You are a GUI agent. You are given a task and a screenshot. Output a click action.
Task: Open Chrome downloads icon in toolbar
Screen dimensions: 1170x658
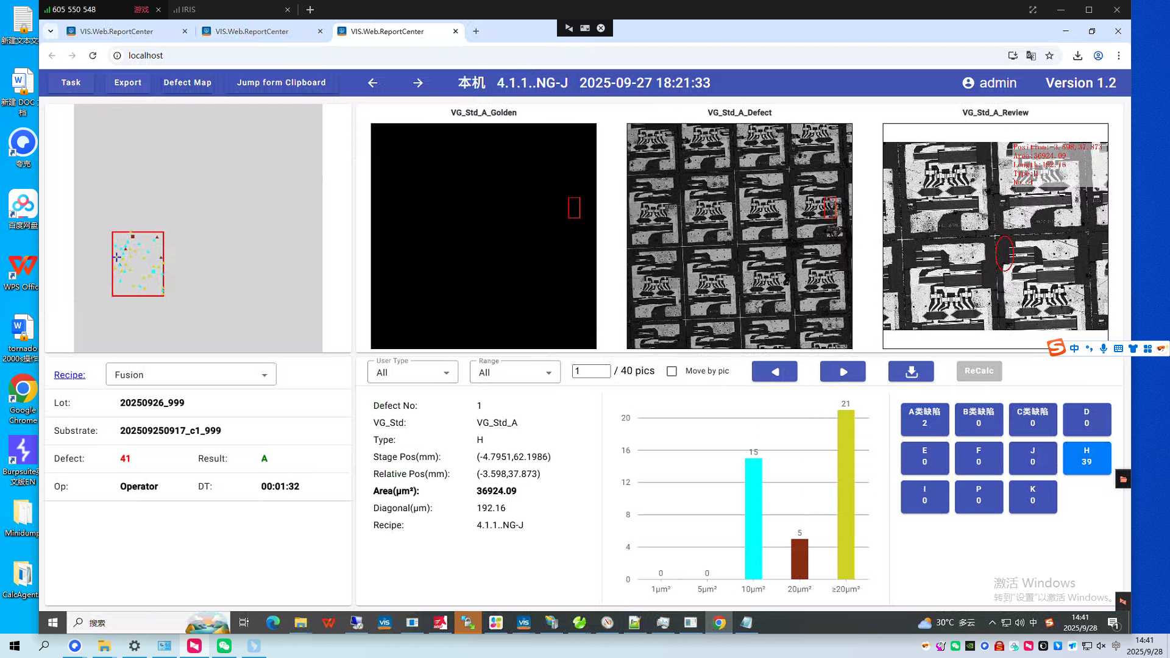1077,55
